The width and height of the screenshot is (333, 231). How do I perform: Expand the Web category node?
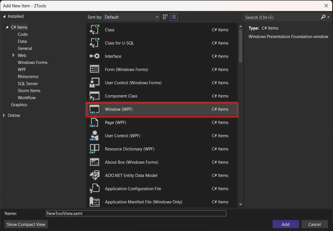[14, 55]
